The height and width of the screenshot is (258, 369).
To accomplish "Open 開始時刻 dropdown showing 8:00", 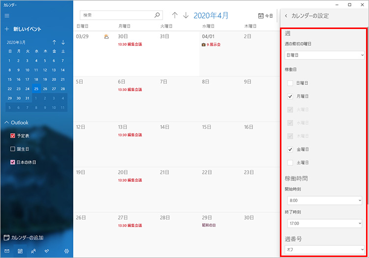I will pyautogui.click(x=325, y=201).
